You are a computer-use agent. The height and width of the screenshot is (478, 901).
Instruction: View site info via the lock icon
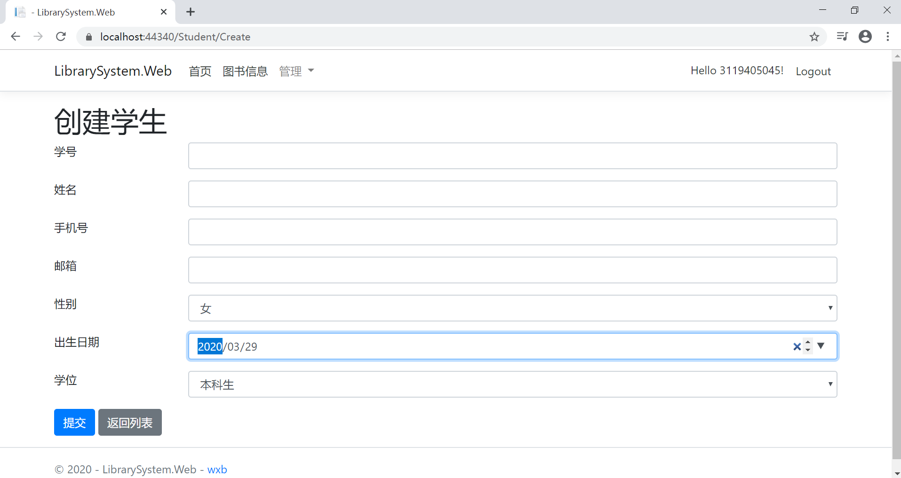(89, 37)
